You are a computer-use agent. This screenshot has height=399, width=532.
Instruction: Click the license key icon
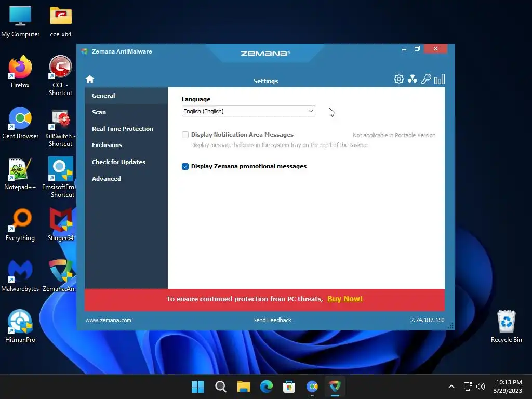[426, 79]
